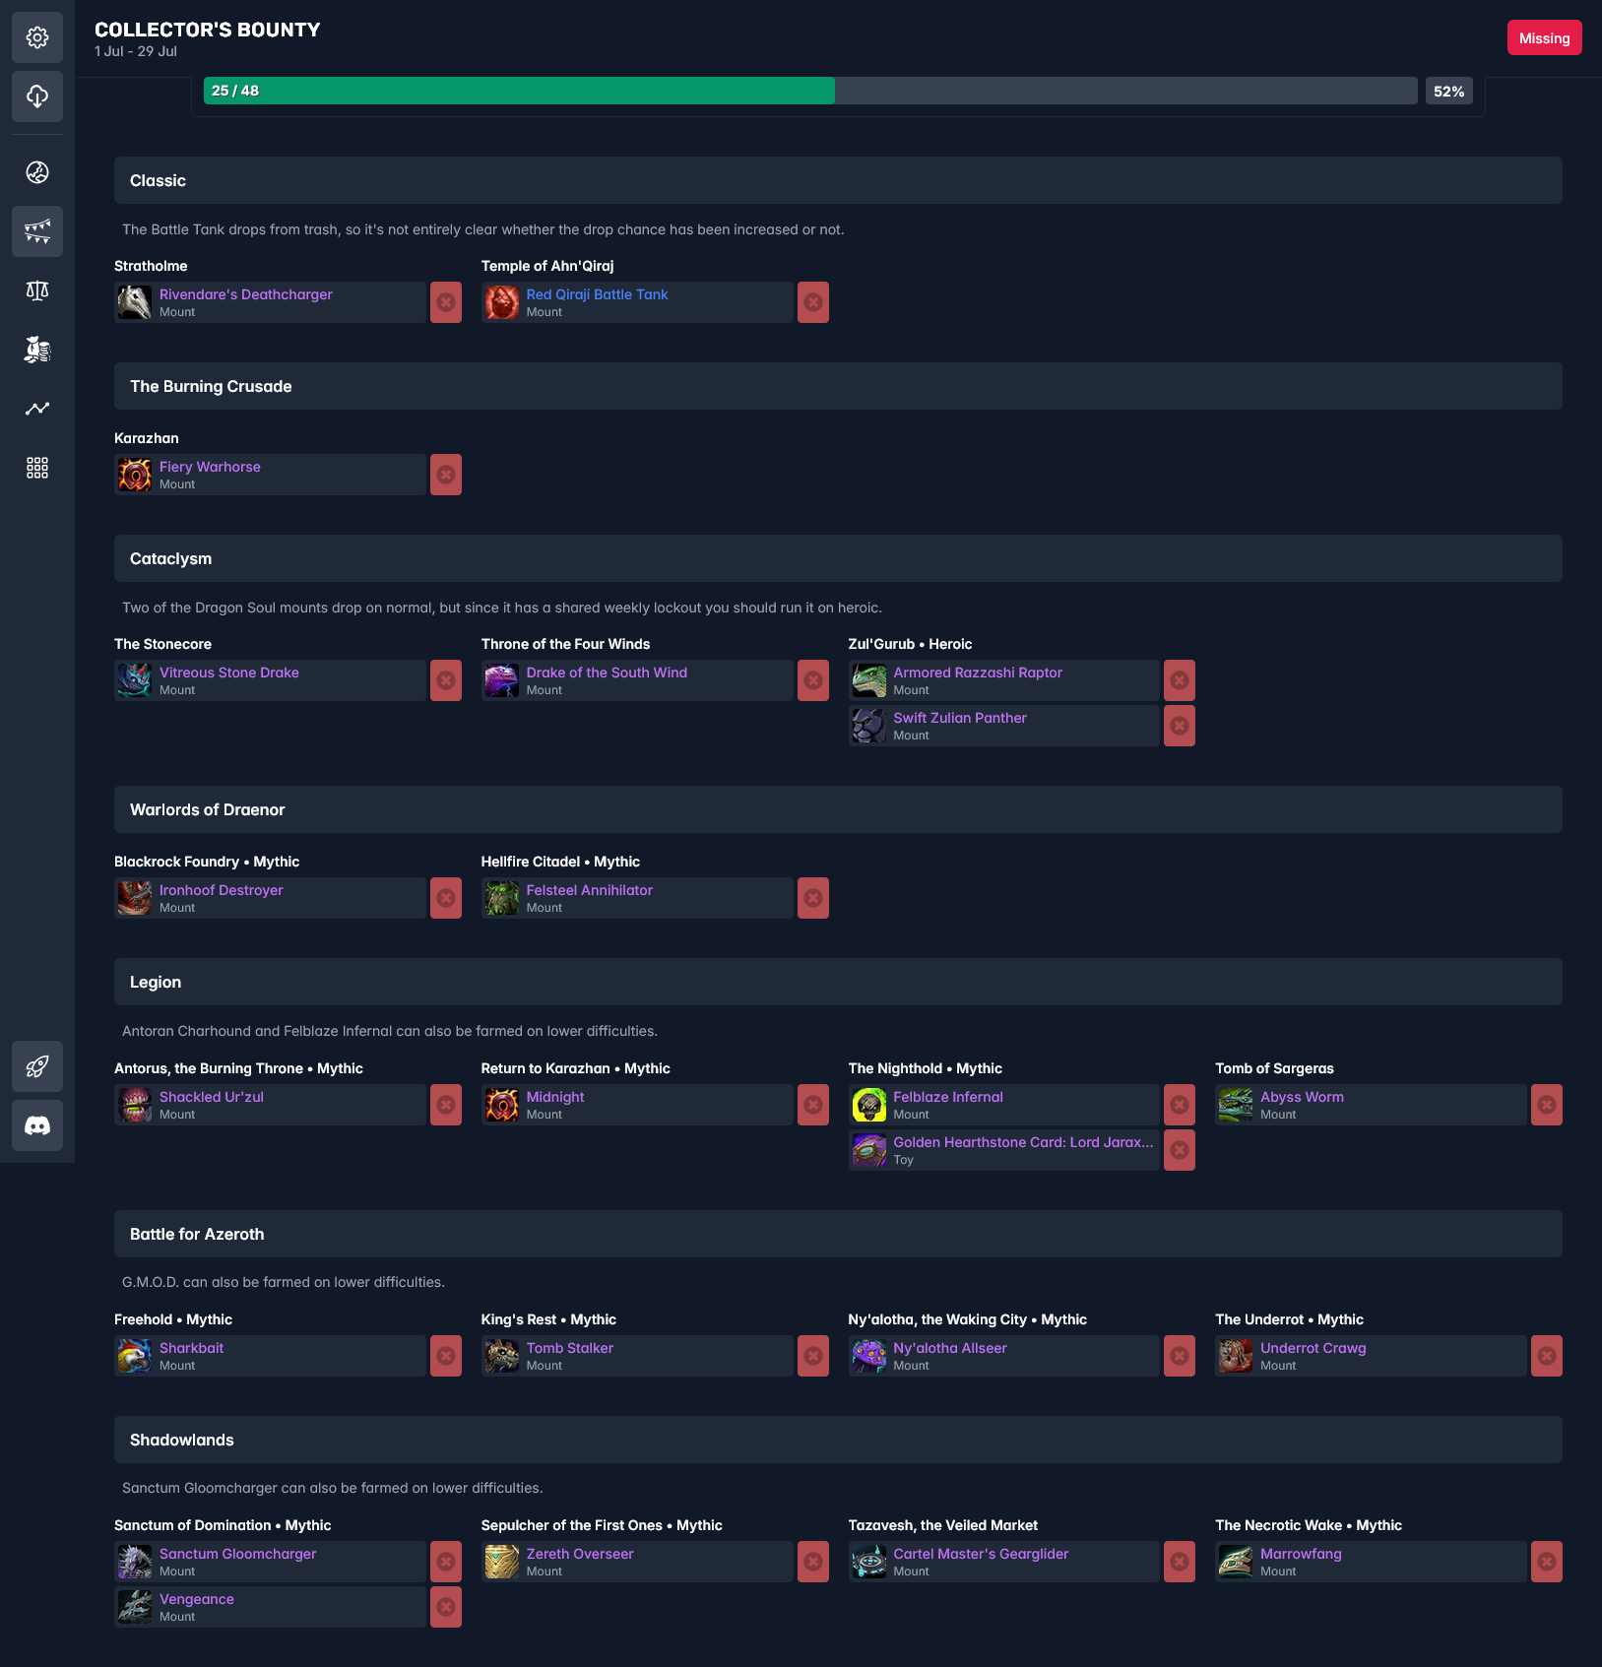Click Rivendare's Deathcharger mount icon

pyautogui.click(x=135, y=302)
